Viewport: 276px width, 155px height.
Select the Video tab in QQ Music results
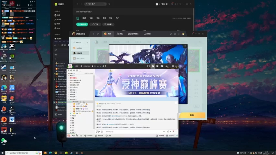pos(84,18)
